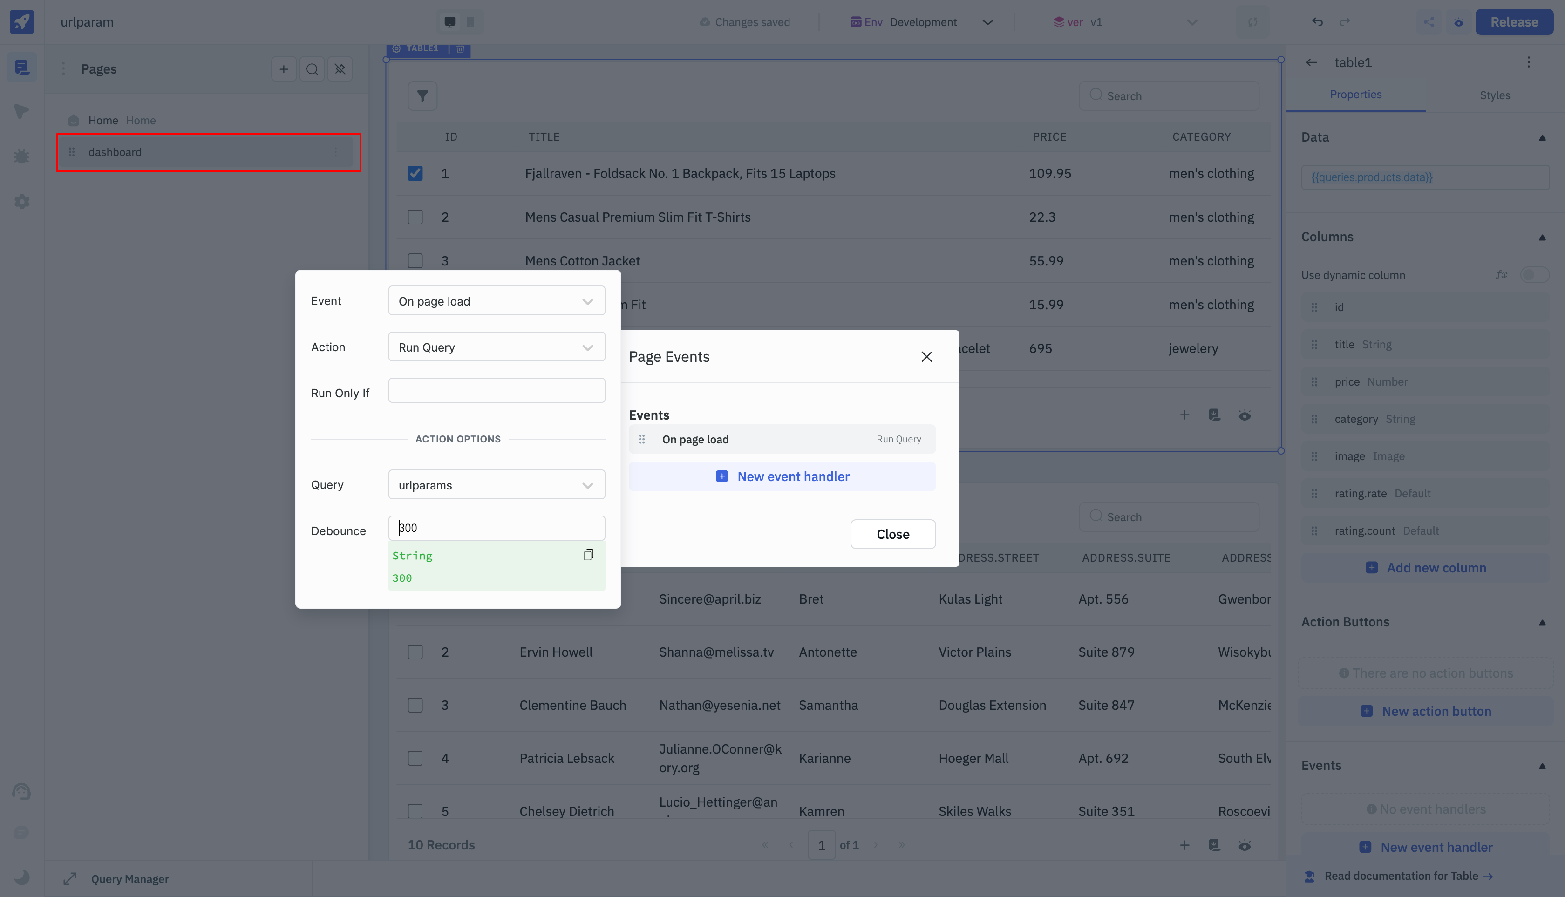1565x897 pixels.
Task: Check the Mens Casual Premium row checkbox
Action: (x=415, y=217)
